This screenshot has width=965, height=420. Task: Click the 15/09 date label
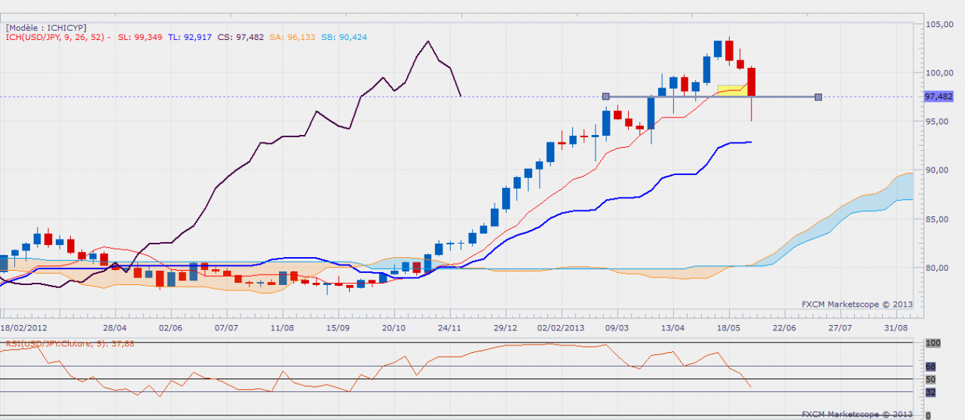pyautogui.click(x=339, y=328)
